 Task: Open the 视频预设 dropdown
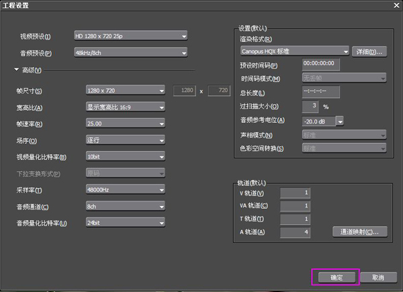tap(130, 36)
